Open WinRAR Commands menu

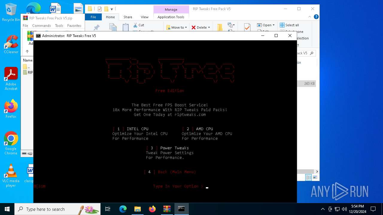click(42, 26)
